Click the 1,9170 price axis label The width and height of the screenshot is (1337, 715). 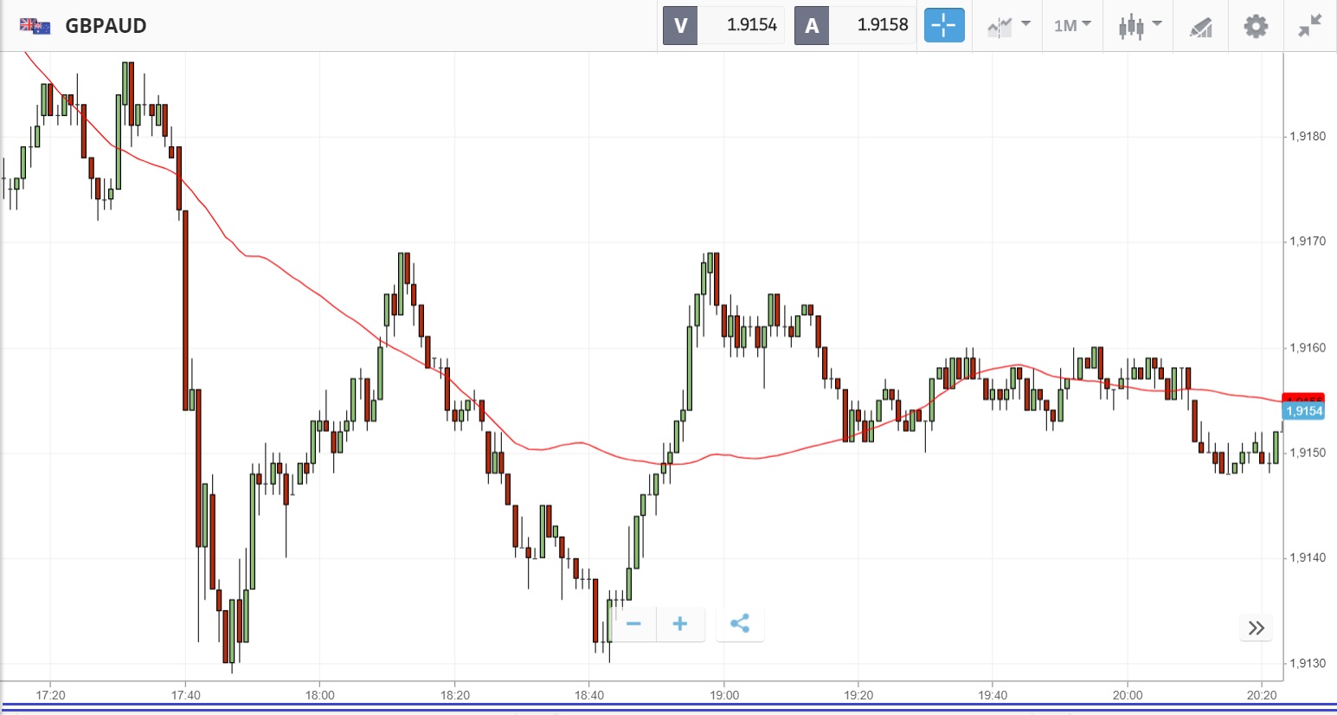tap(1308, 242)
